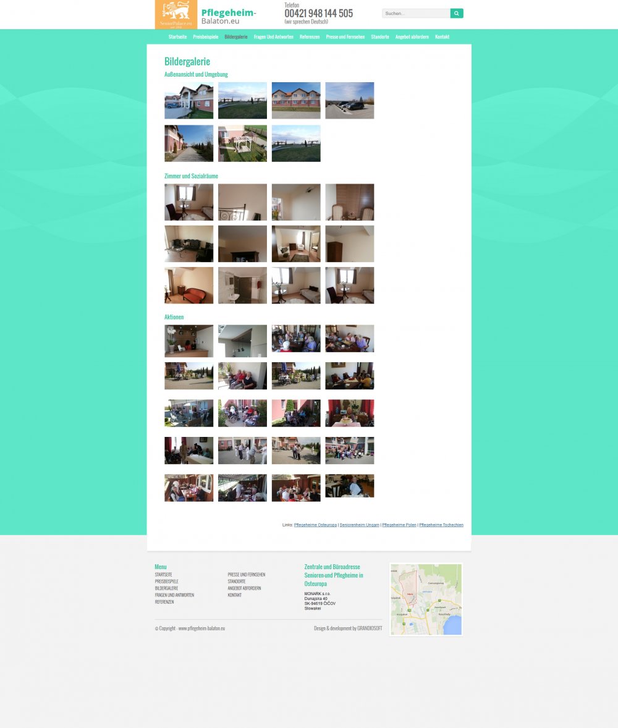Open Fragen Und Antworten in navigation

click(274, 36)
